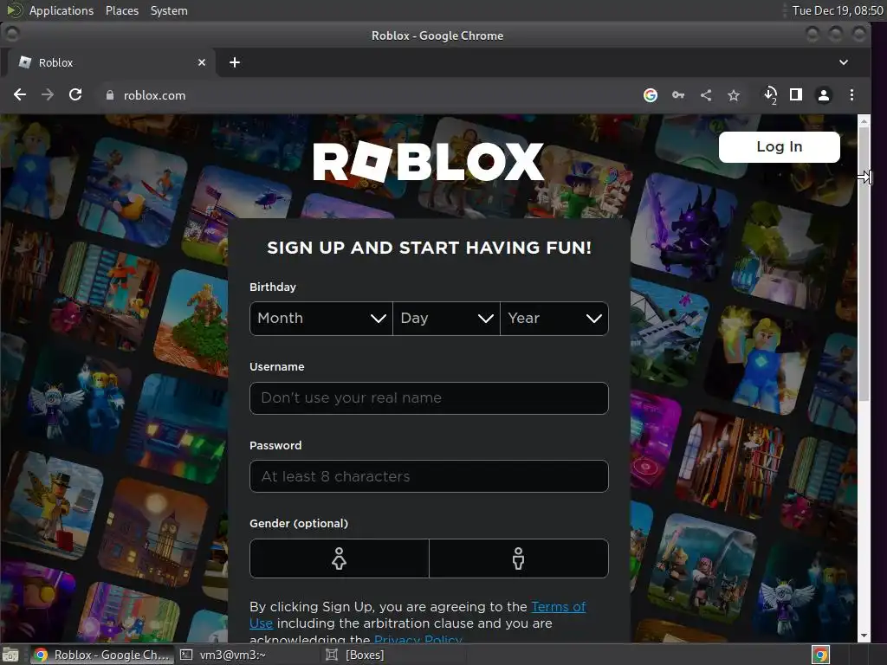Switch to Roblox Chrome taskbar window
This screenshot has height=665, width=887.
point(102,655)
